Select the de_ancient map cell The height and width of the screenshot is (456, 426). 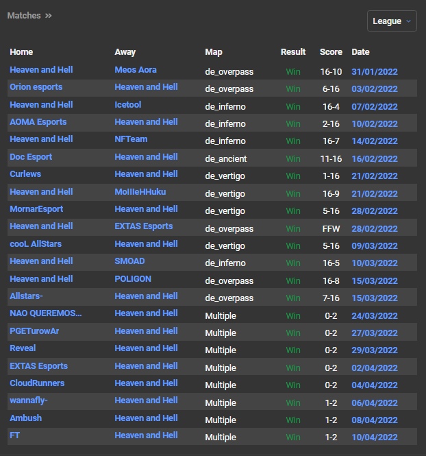(x=225, y=158)
